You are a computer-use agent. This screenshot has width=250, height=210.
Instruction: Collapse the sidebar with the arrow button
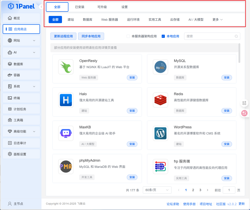coord(41,7)
